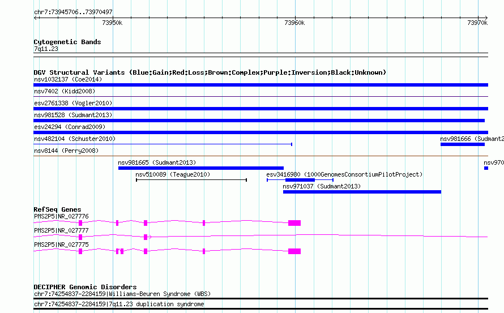Click the Cytogenetic Bands track title
Screen dimensions: 504x313
(x=67, y=42)
